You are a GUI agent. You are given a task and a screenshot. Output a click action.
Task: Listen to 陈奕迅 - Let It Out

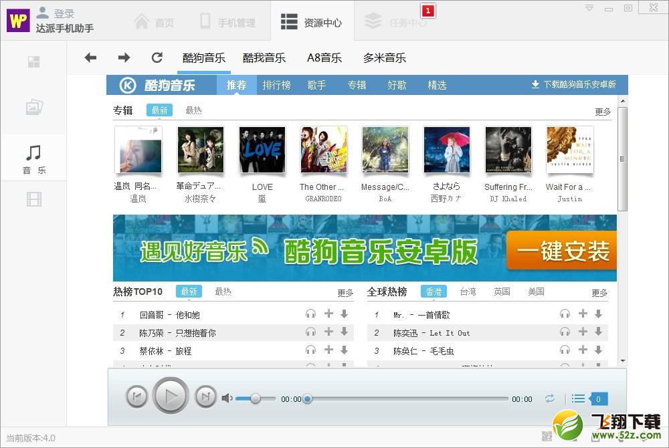[x=565, y=332]
